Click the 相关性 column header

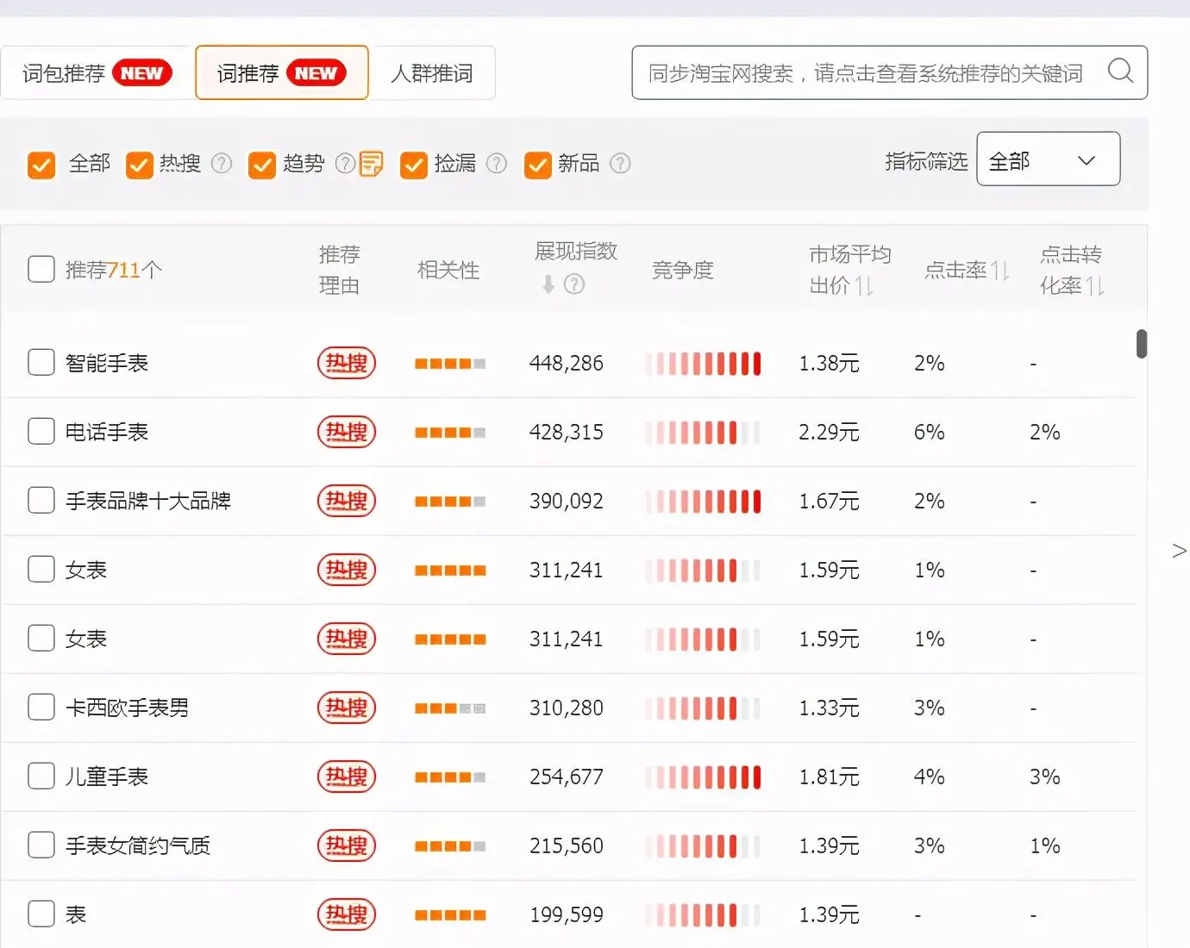(448, 270)
